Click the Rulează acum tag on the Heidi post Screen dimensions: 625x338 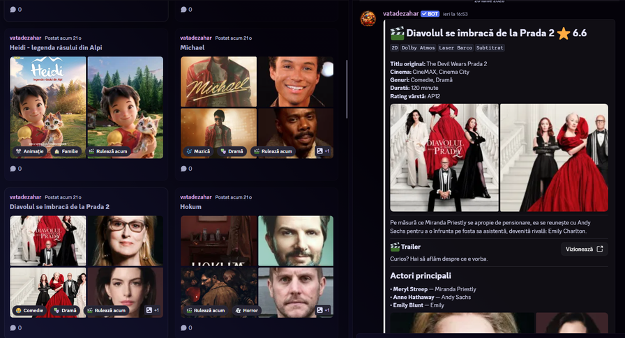108,151
